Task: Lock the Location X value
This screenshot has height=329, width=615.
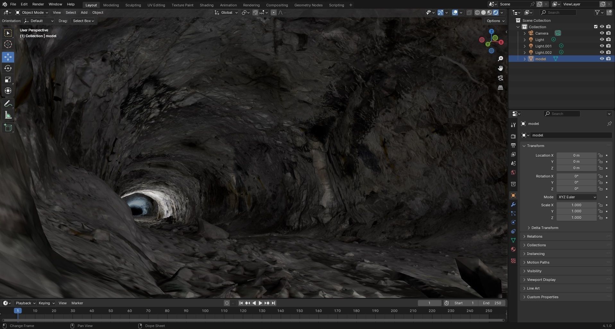Action: click(600, 155)
